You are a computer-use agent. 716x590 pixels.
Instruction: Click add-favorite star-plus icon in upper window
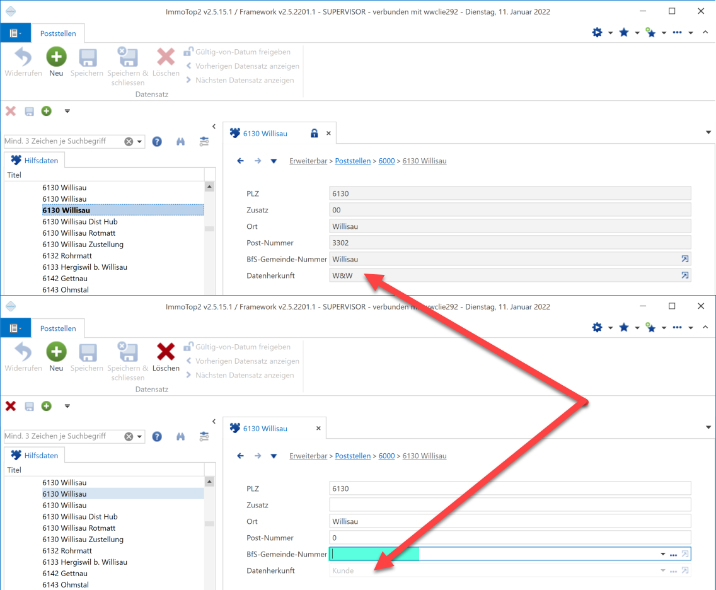pyautogui.click(x=650, y=32)
